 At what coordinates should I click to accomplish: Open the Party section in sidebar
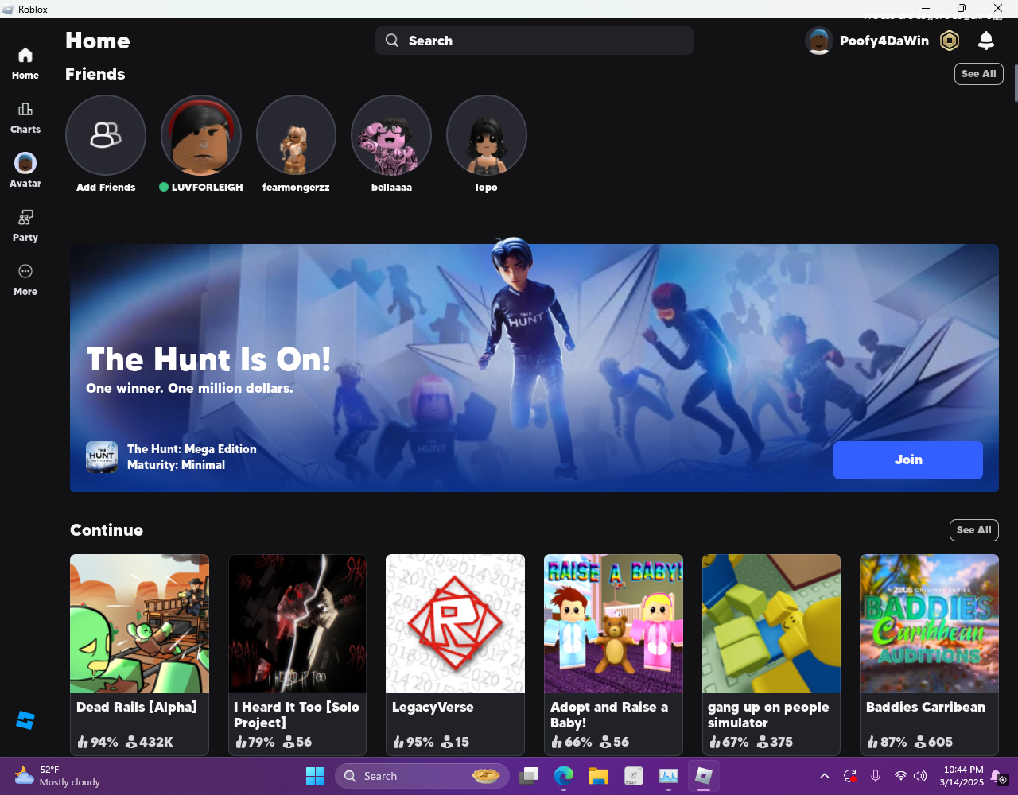[x=25, y=226]
